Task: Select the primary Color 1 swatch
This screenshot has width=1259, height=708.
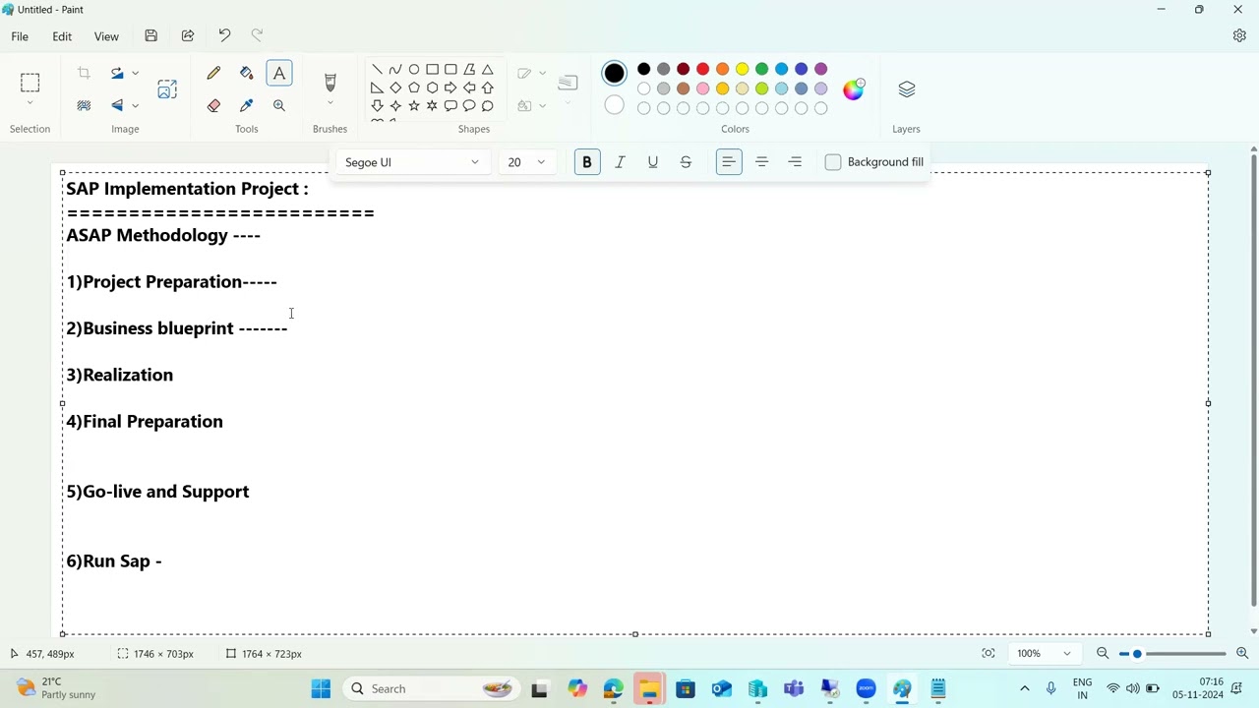Action: [614, 73]
